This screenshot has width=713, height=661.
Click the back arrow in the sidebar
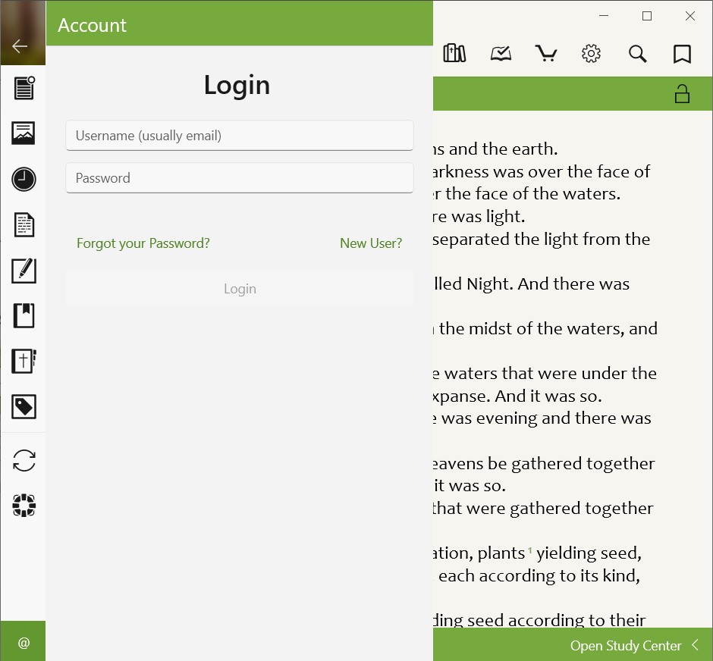click(x=20, y=46)
